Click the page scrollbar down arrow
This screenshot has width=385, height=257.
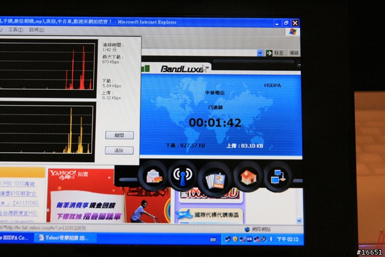[x=299, y=221]
